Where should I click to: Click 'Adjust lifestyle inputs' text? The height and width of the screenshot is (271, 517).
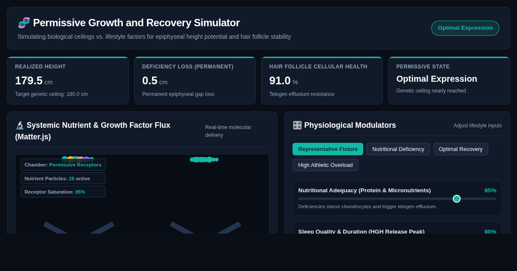[x=478, y=126]
